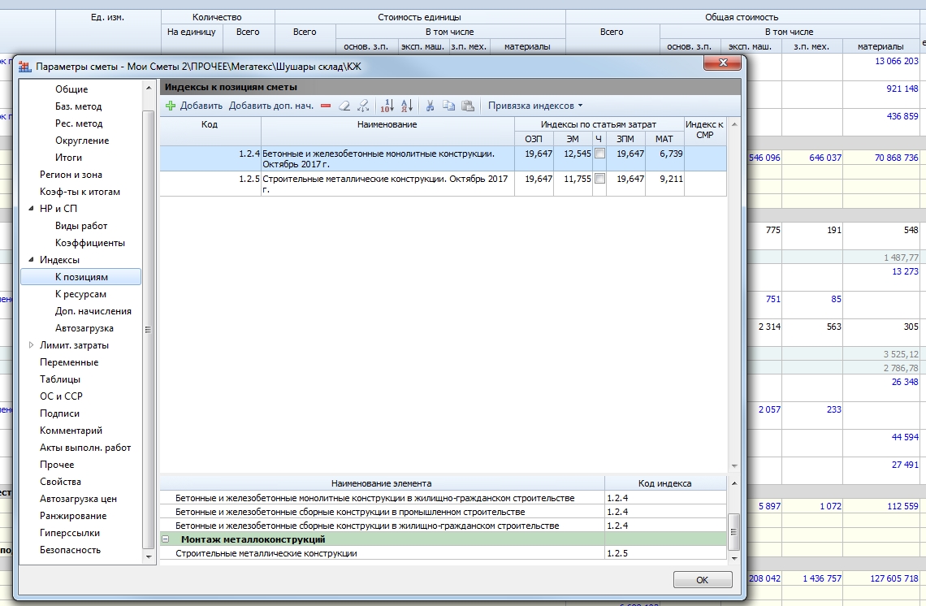Select Таблицы in the tree

point(60,379)
